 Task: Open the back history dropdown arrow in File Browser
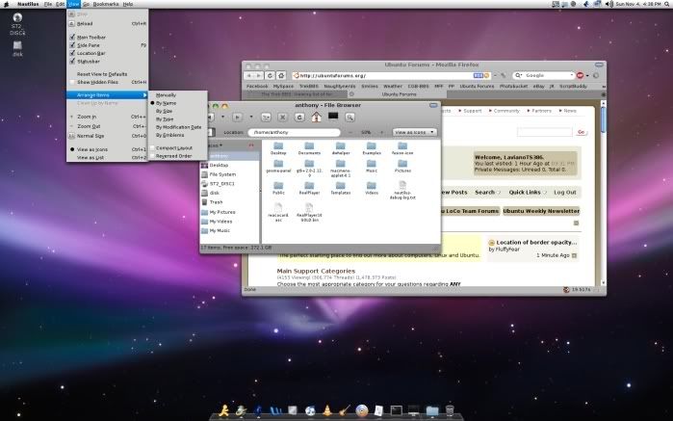[222, 117]
